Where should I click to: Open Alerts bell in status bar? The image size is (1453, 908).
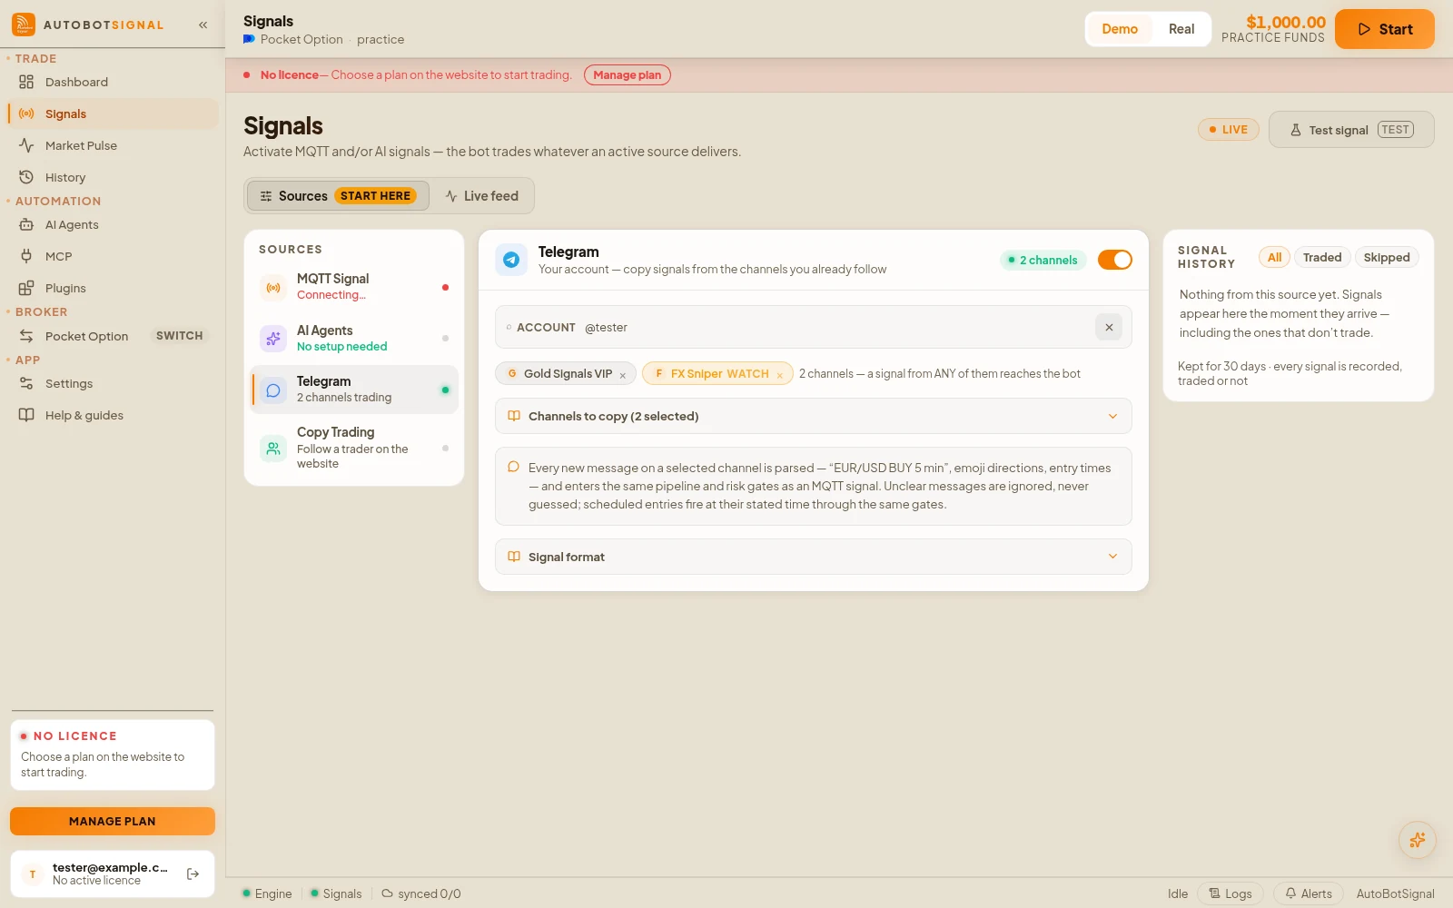[1309, 893]
